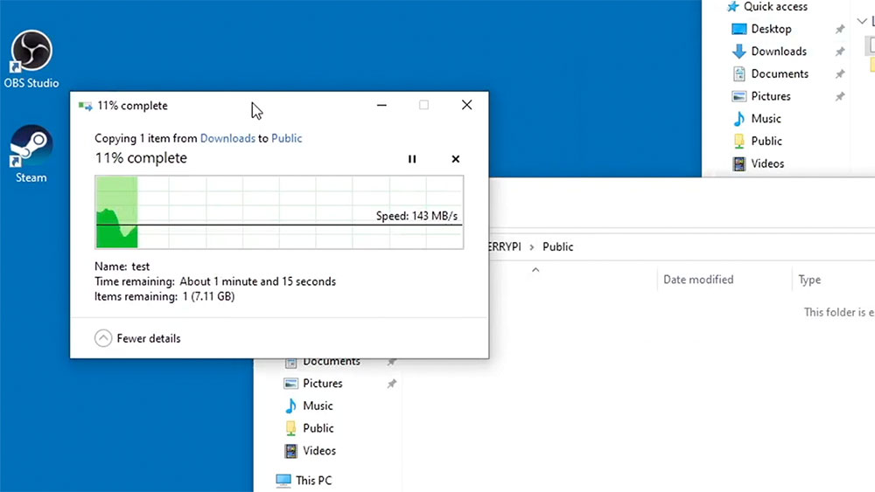Click Public in the address bar breadcrumb
Image resolution: width=875 pixels, height=492 pixels.
557,246
